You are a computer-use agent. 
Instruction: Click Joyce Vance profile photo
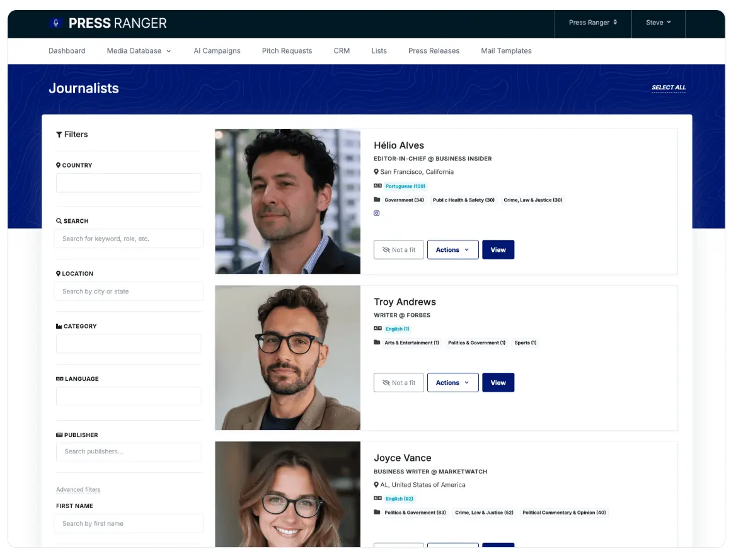[288, 494]
